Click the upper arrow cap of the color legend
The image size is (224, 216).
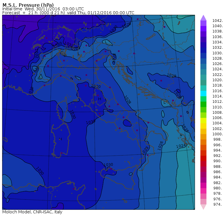pos(203,18)
